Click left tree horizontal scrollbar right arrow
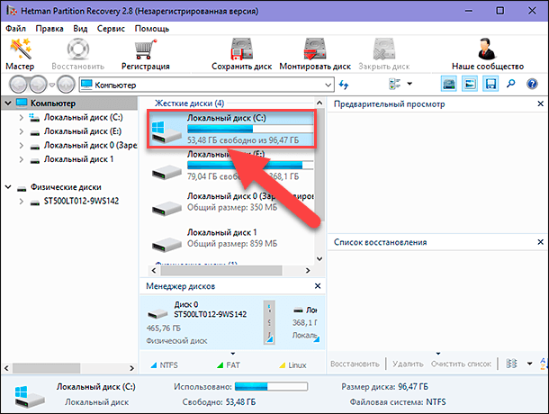The width and height of the screenshot is (549, 414). (x=131, y=368)
